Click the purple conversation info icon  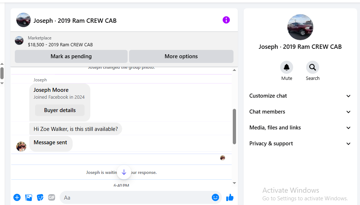(x=226, y=20)
